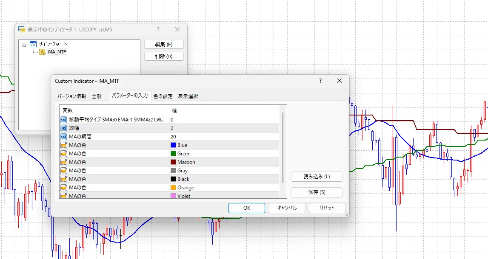The height and width of the screenshot is (259, 488).
Task: Click the 編集 (E) button
Action: coord(164,45)
